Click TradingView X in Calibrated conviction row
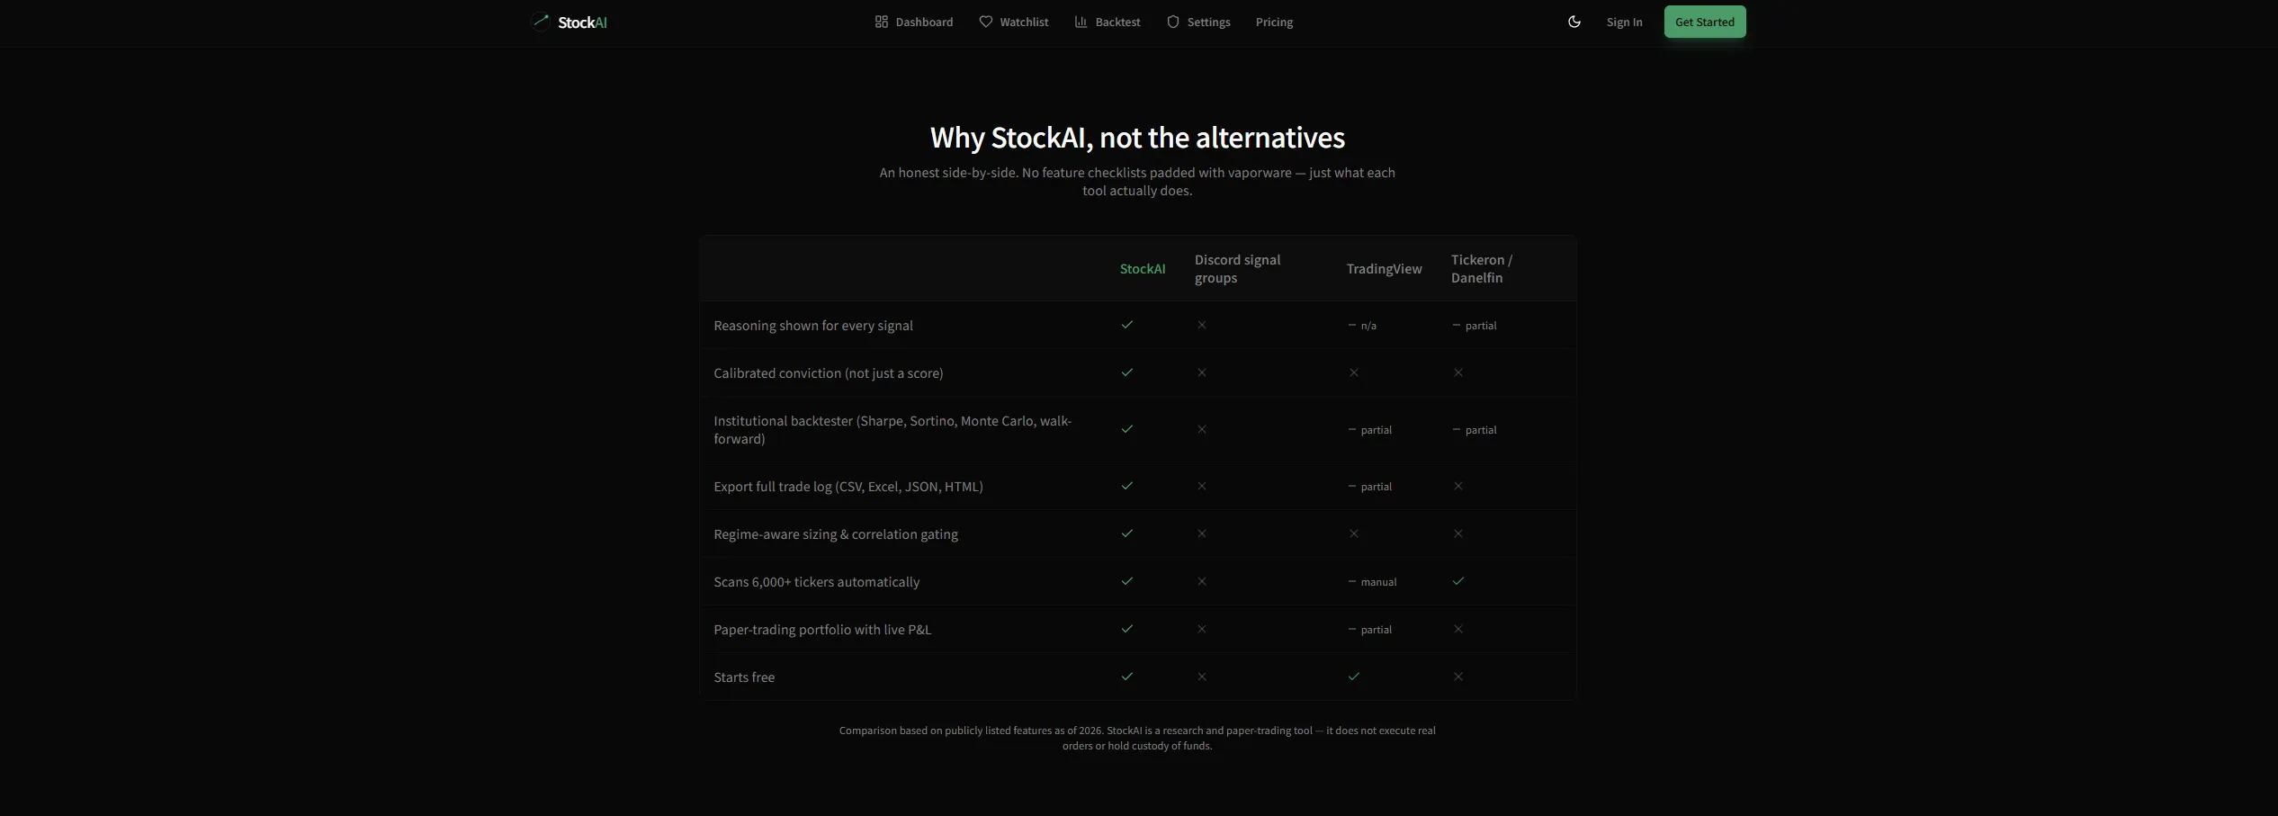 pos(1354,372)
